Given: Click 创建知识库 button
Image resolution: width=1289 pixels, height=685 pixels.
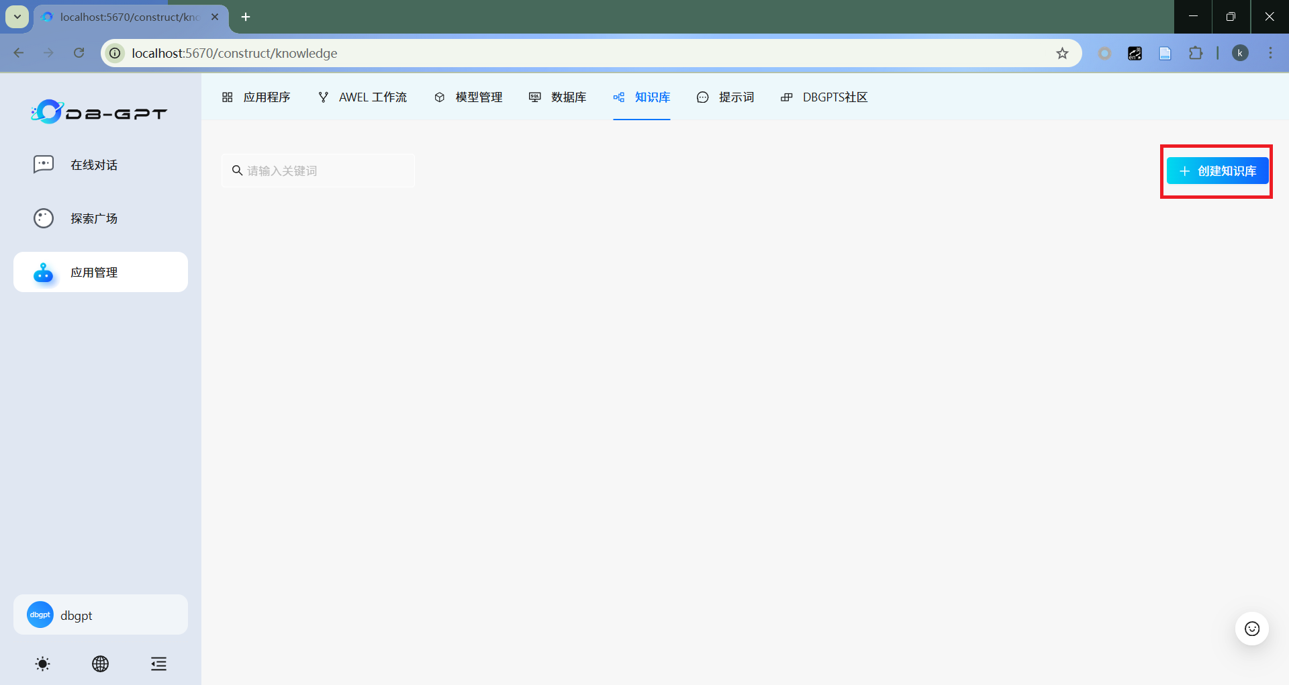Looking at the screenshot, I should pyautogui.click(x=1217, y=171).
